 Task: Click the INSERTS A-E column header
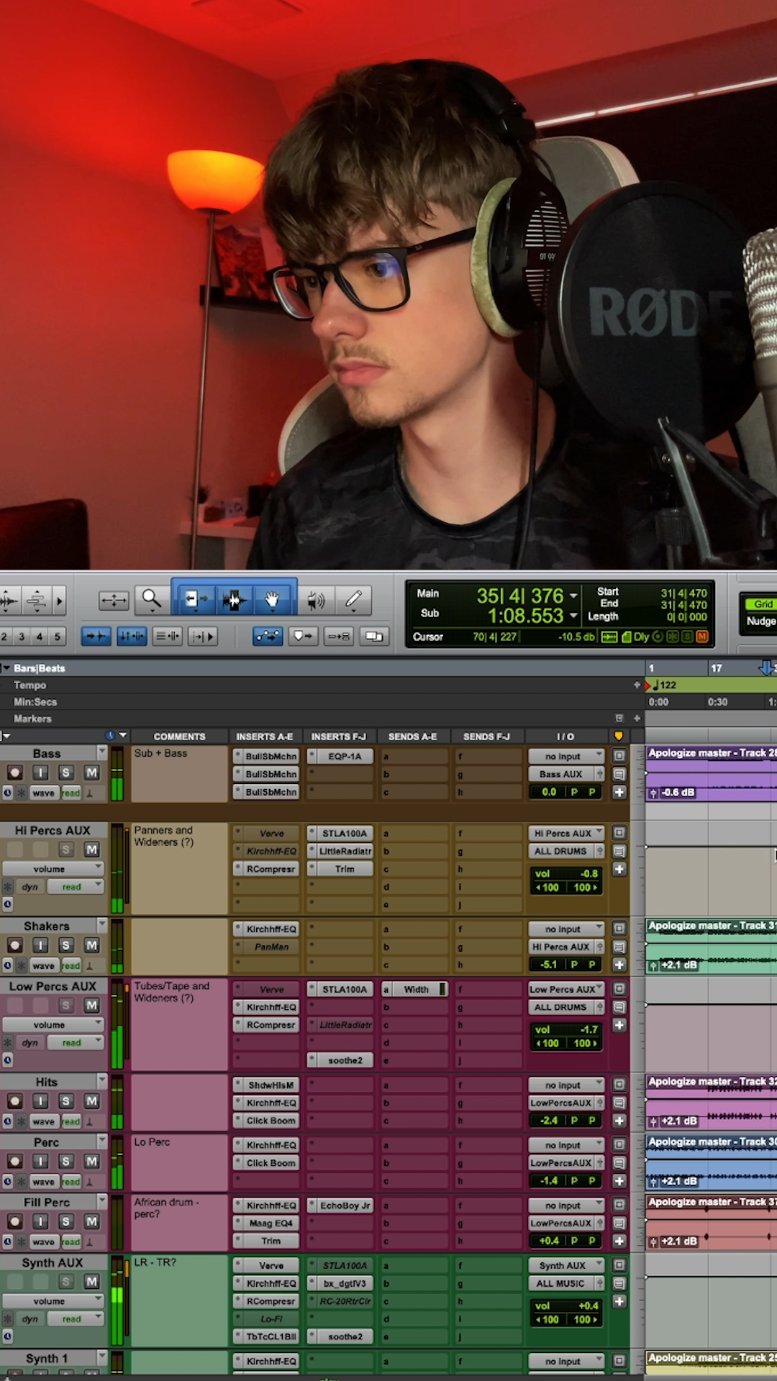click(x=264, y=737)
